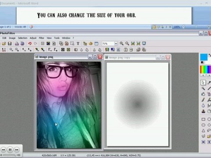Select the Brush tool in the tool palette
The height and width of the screenshot is (158, 211).
click(x=203, y=100)
